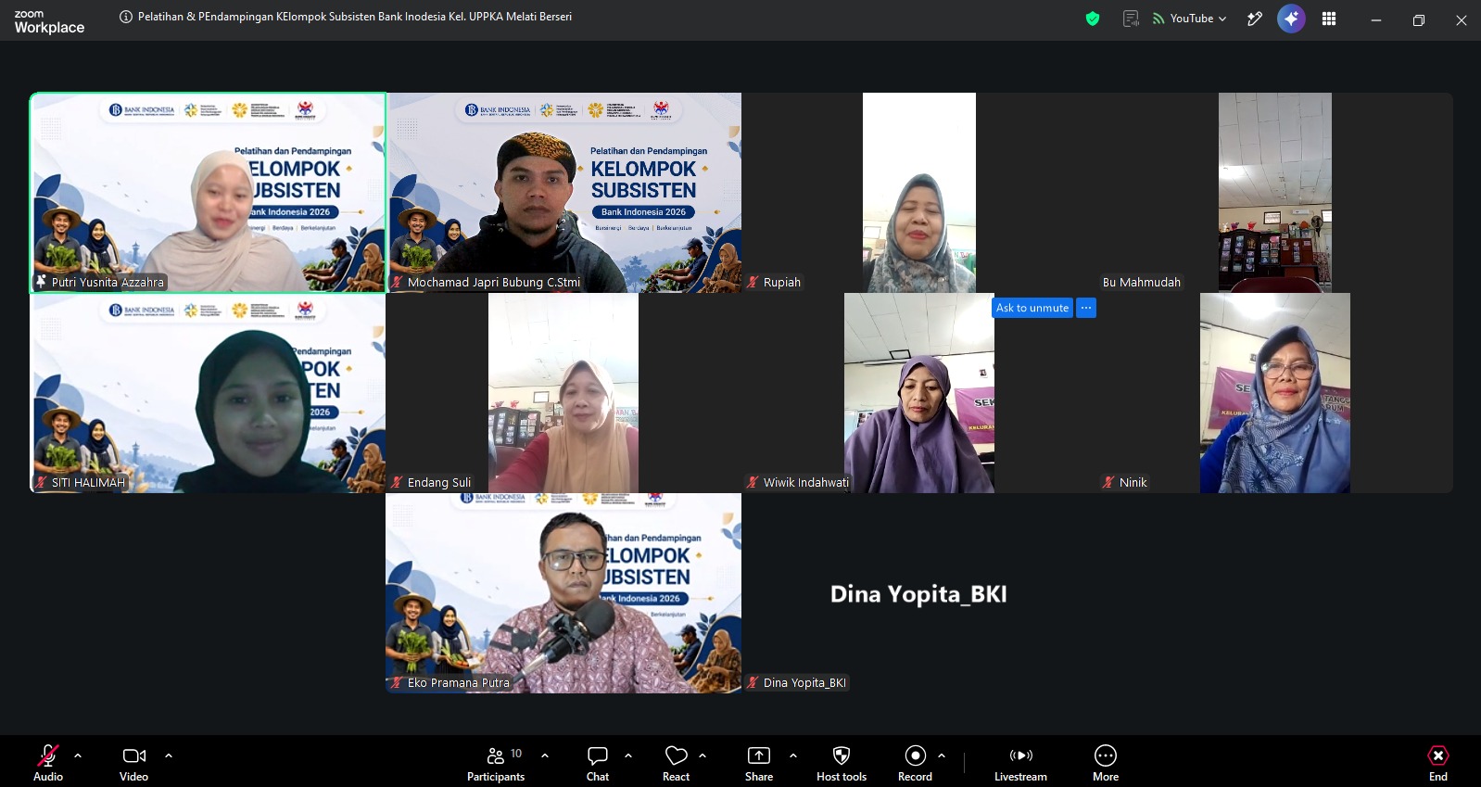Open the apps grid icon
Image resolution: width=1481 pixels, height=787 pixels.
click(1329, 19)
